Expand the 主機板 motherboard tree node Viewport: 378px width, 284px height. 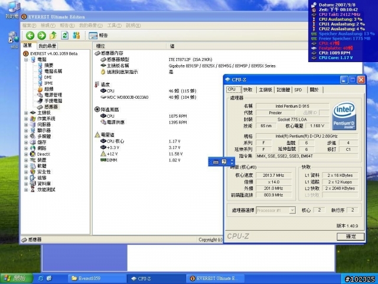pyautogui.click(x=26, y=113)
